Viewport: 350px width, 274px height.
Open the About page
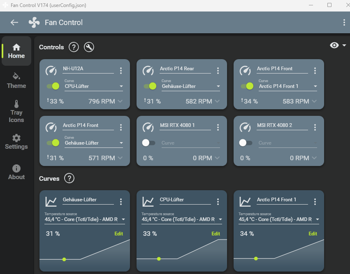[16, 172]
